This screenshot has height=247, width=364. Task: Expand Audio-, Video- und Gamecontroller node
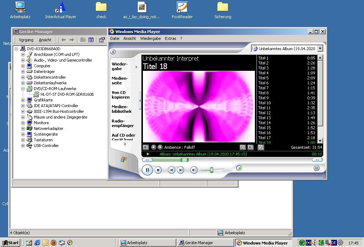click(23, 60)
